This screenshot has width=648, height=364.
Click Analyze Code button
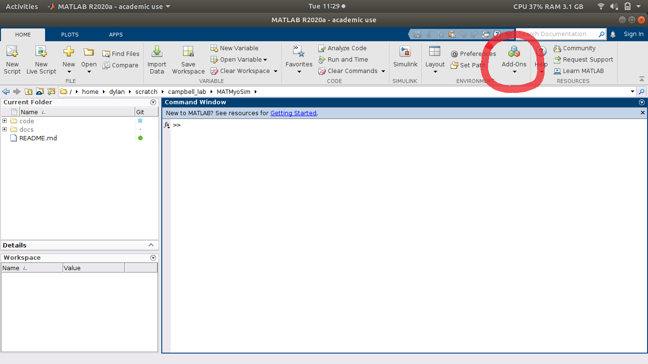click(x=343, y=48)
